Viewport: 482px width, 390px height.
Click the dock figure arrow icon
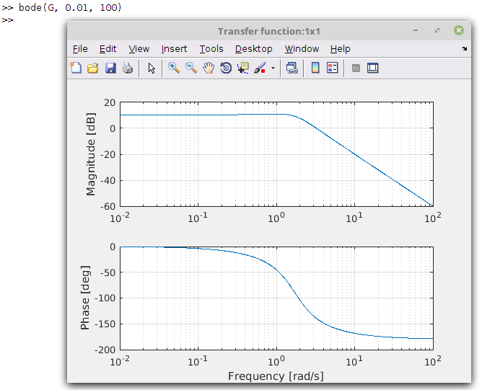point(464,48)
